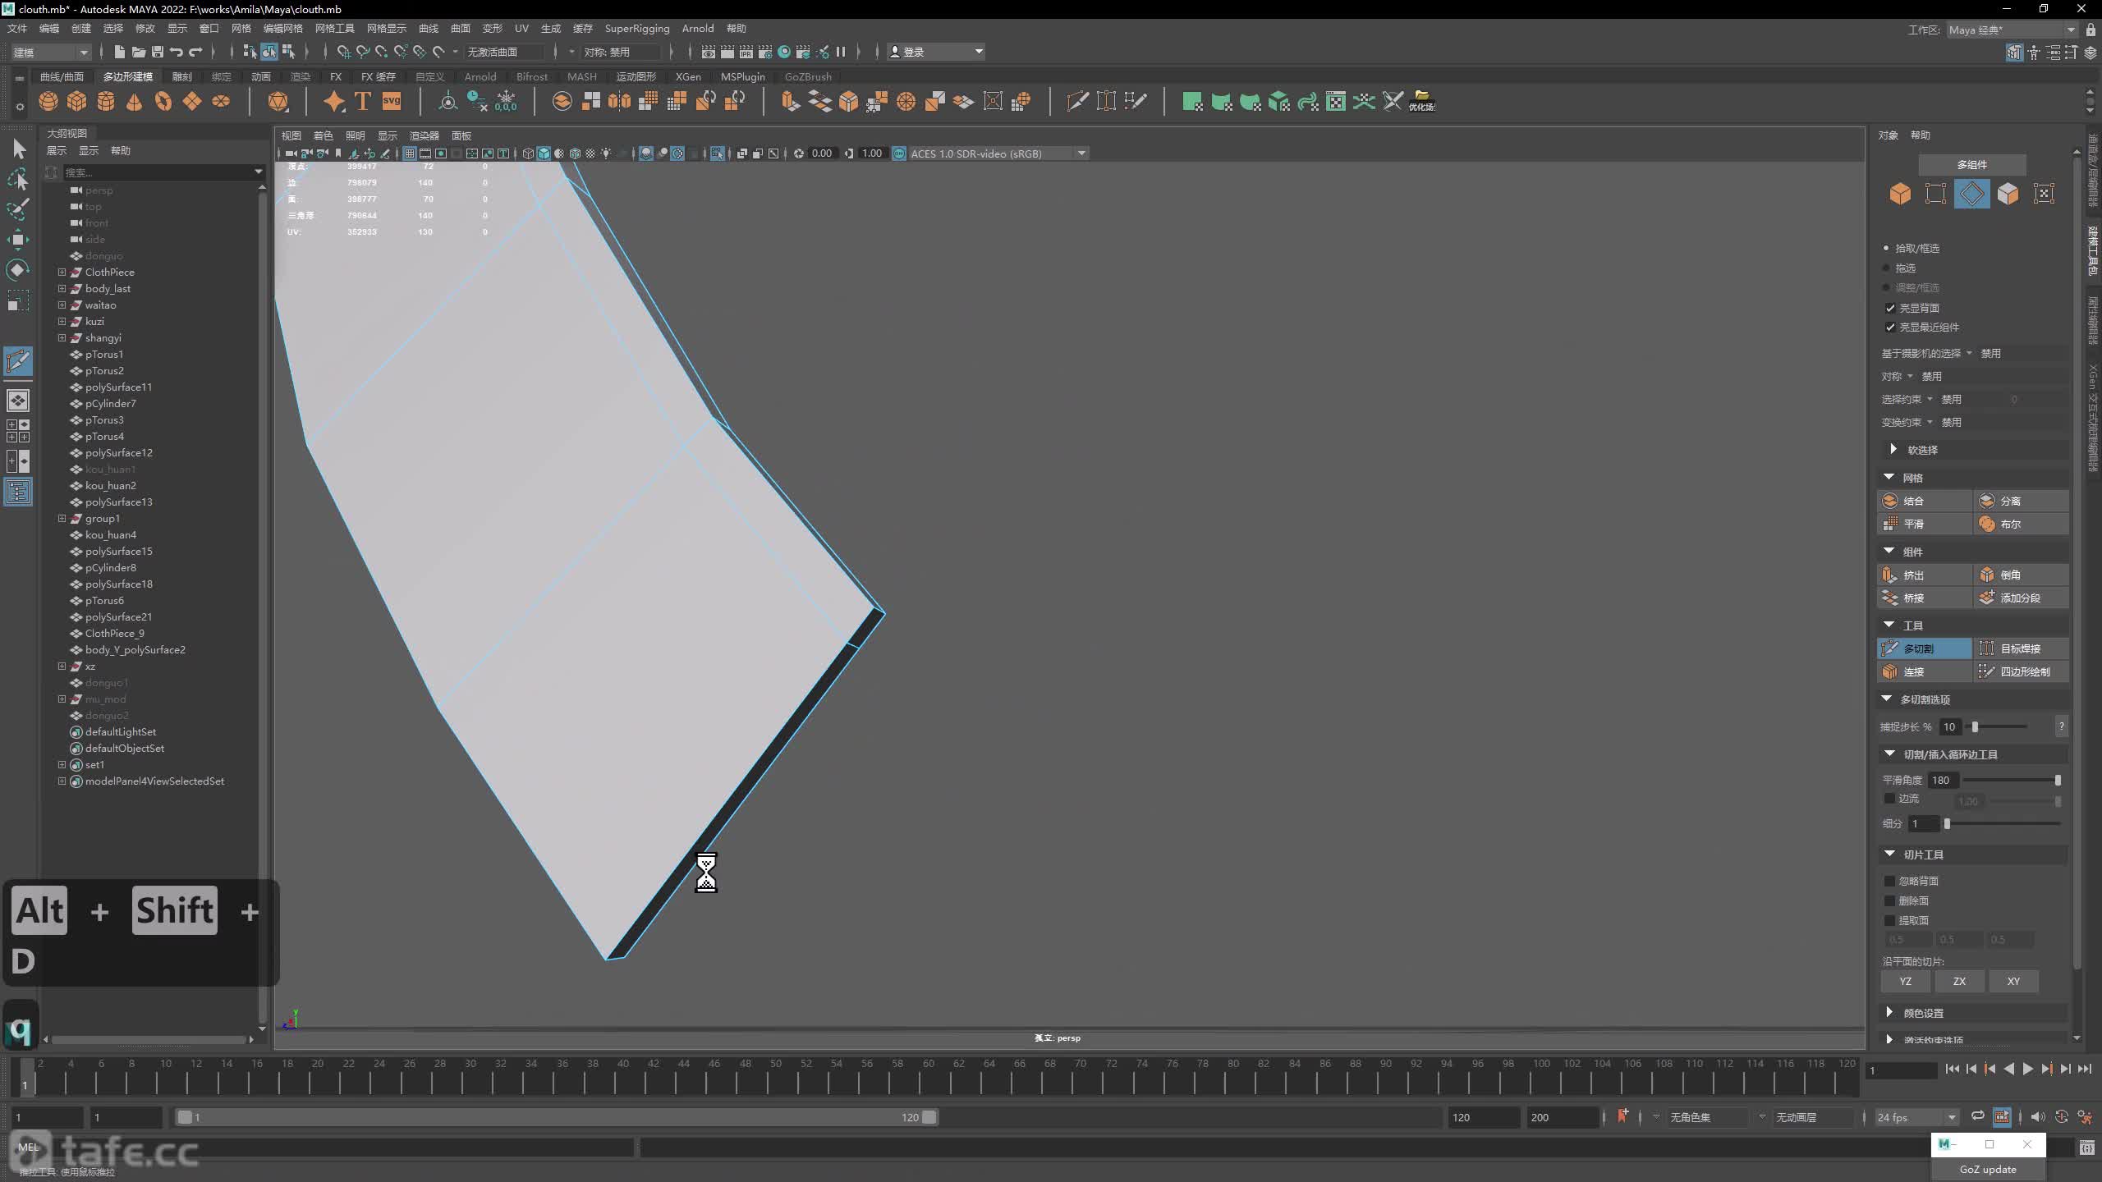Create a polygon cone from the shelf

click(135, 102)
